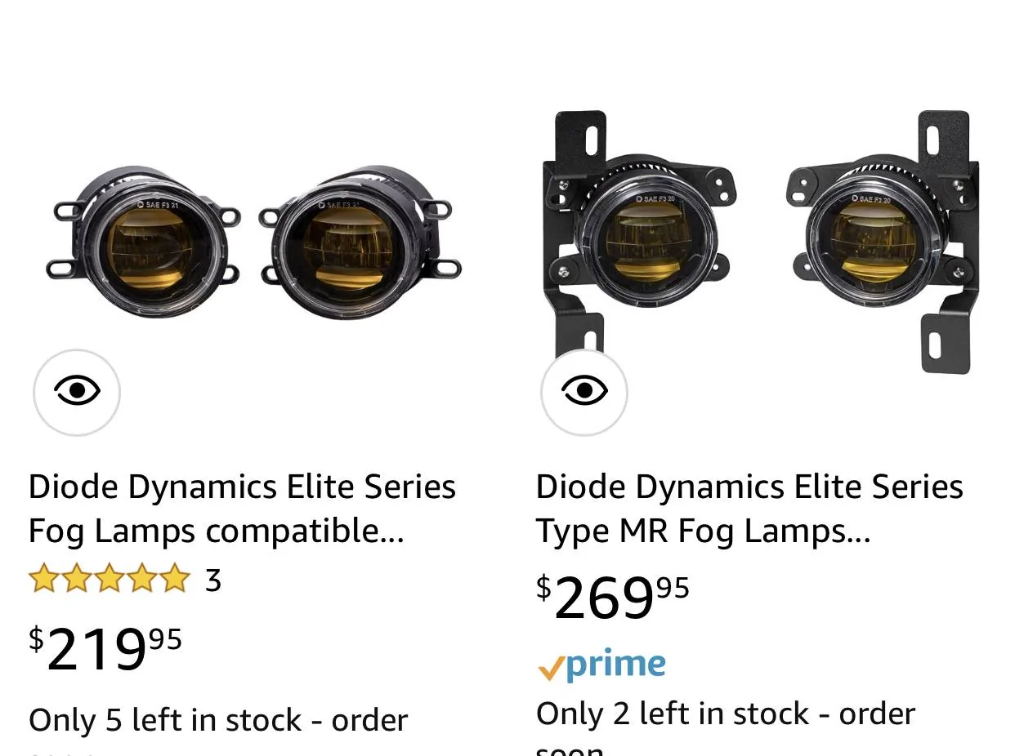The image size is (1015, 756).
Task: Tap the eye icon under the $219.95 fog lamps
Action: tap(77, 392)
